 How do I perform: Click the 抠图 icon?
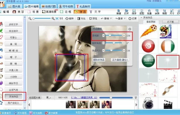[142, 12]
